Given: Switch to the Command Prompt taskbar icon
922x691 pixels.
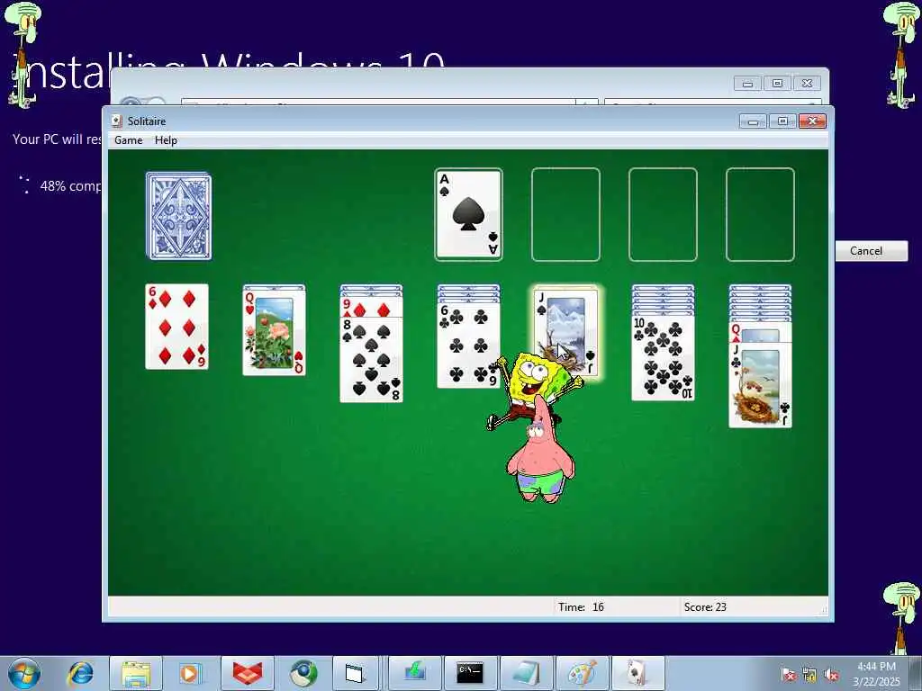Looking at the screenshot, I should coord(470,673).
